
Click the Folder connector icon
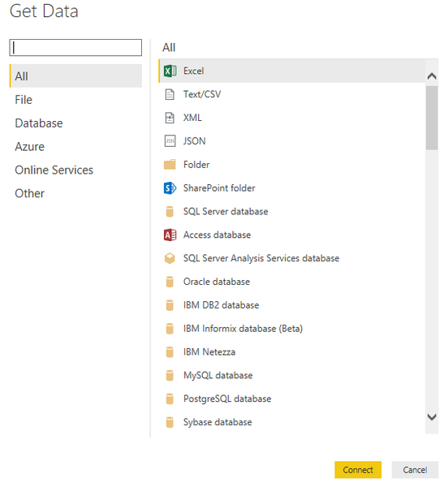pos(170,164)
